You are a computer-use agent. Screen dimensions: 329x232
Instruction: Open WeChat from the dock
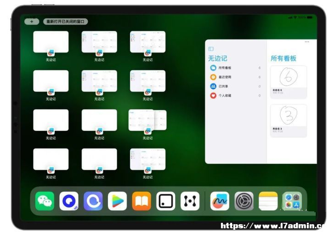pyautogui.click(x=45, y=201)
